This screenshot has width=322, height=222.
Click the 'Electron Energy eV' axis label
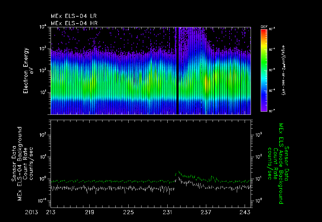(x=28, y=71)
